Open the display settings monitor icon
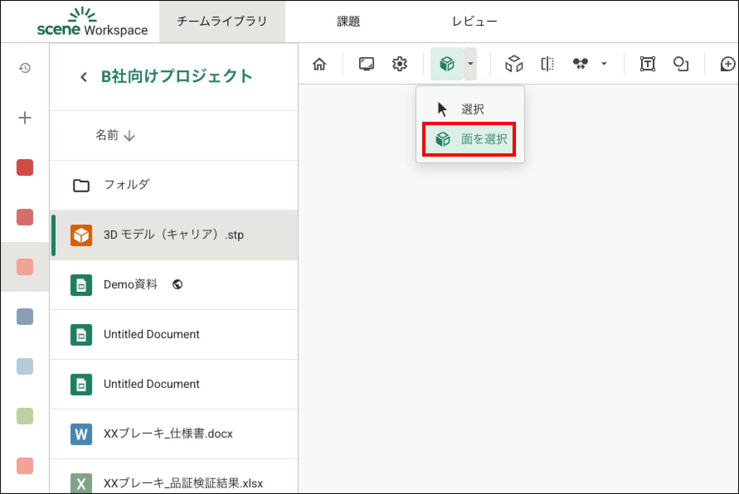This screenshot has width=739, height=494. tap(366, 64)
